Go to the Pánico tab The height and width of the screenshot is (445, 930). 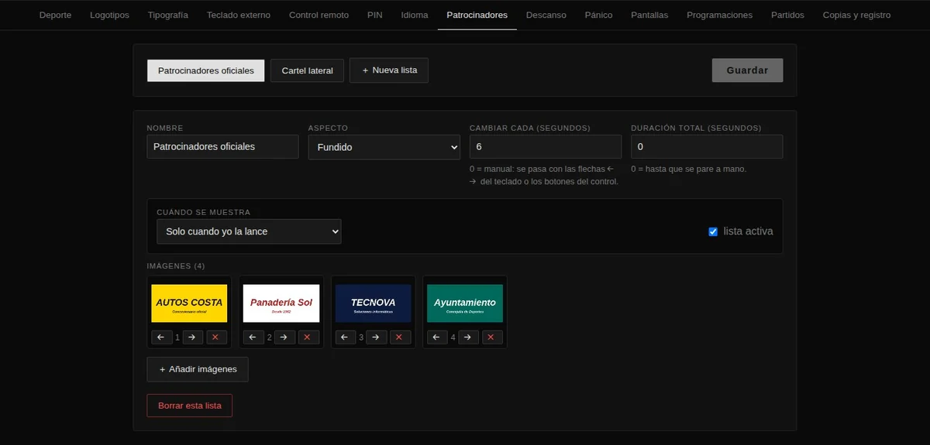pyautogui.click(x=599, y=15)
